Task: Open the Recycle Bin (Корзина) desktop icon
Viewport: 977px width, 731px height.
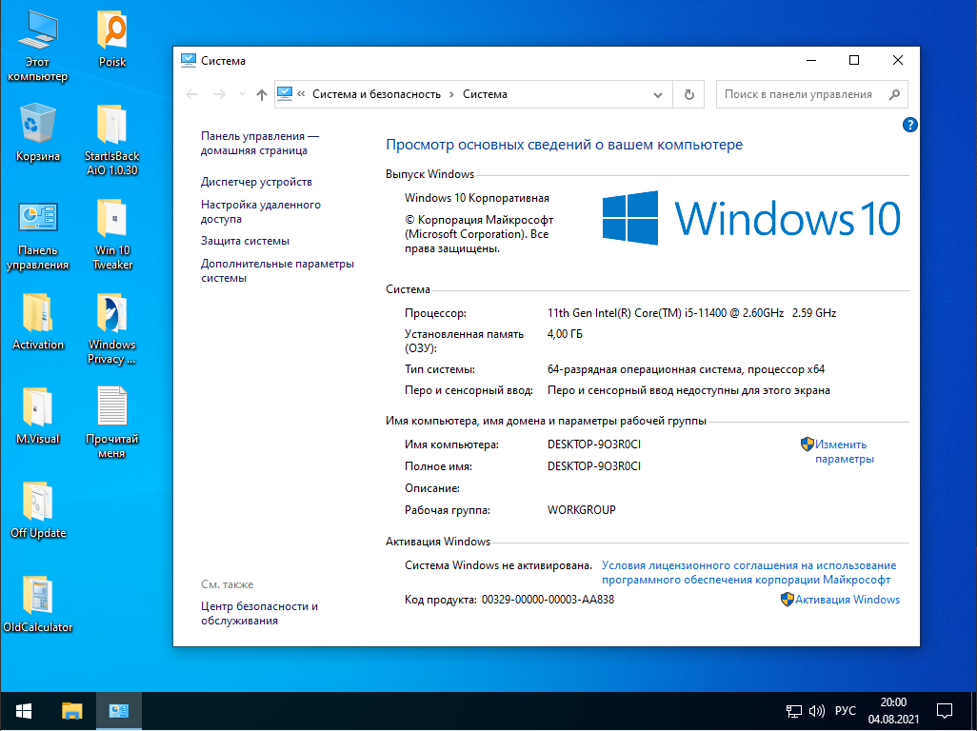Action: [x=38, y=131]
